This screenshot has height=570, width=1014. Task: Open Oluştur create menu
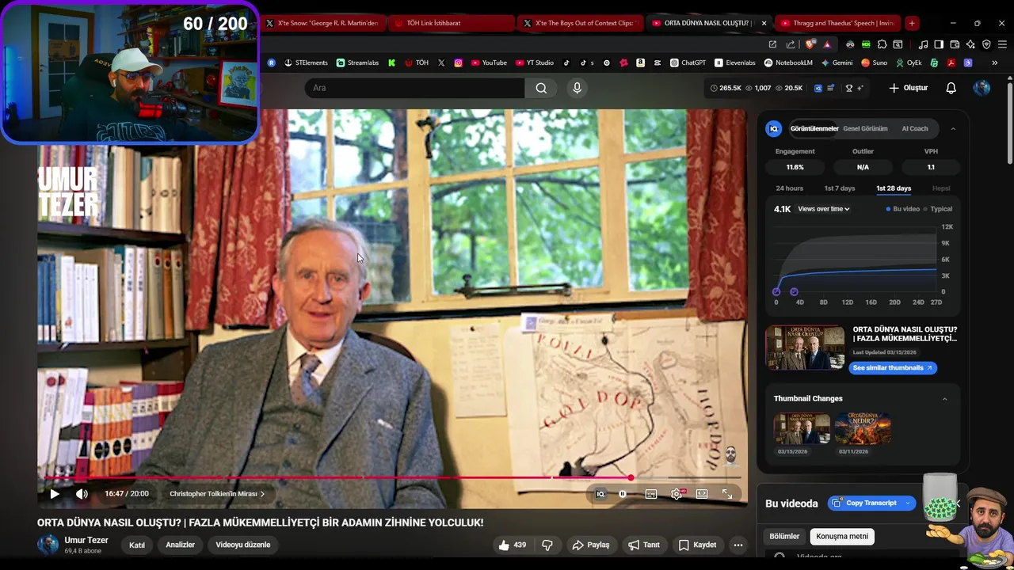(x=909, y=88)
